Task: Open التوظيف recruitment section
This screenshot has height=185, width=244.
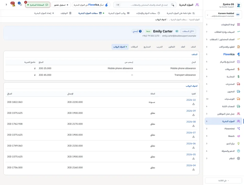Action: (66, 13)
